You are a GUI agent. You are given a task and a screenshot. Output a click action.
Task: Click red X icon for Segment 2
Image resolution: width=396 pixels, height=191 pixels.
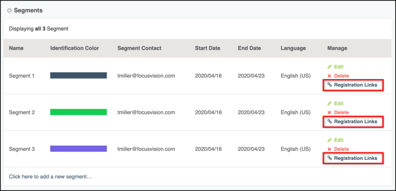[x=329, y=112]
